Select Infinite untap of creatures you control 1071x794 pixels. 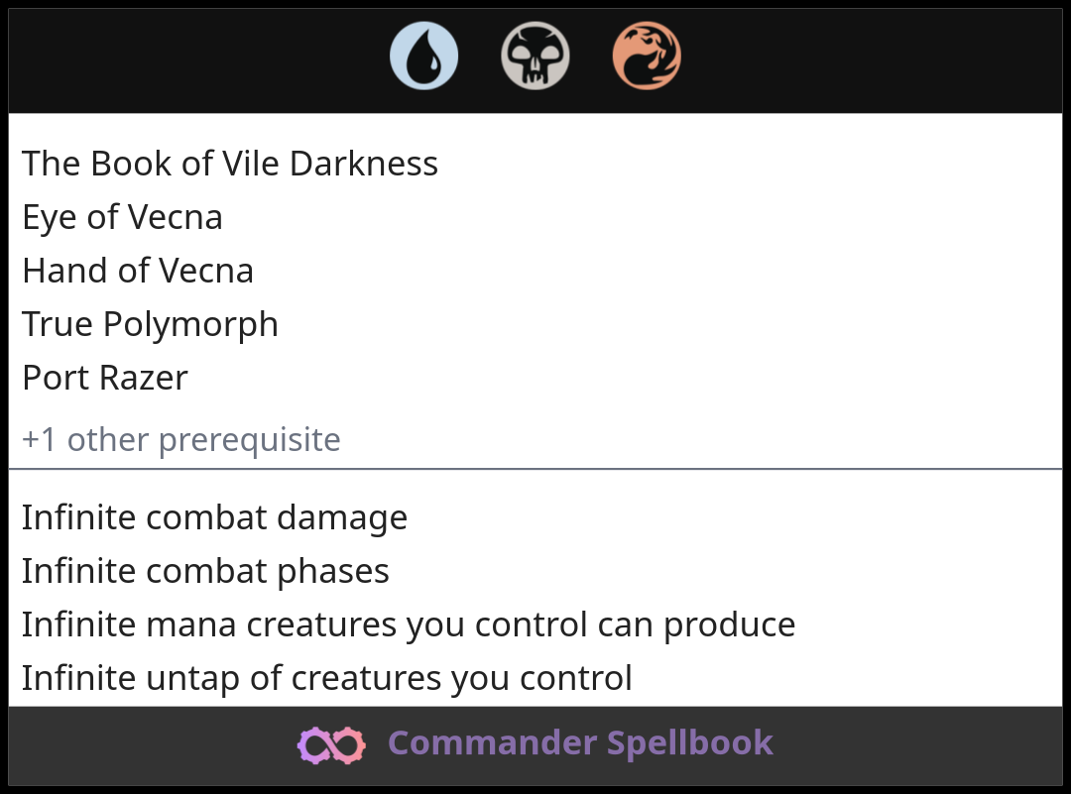pos(327,678)
